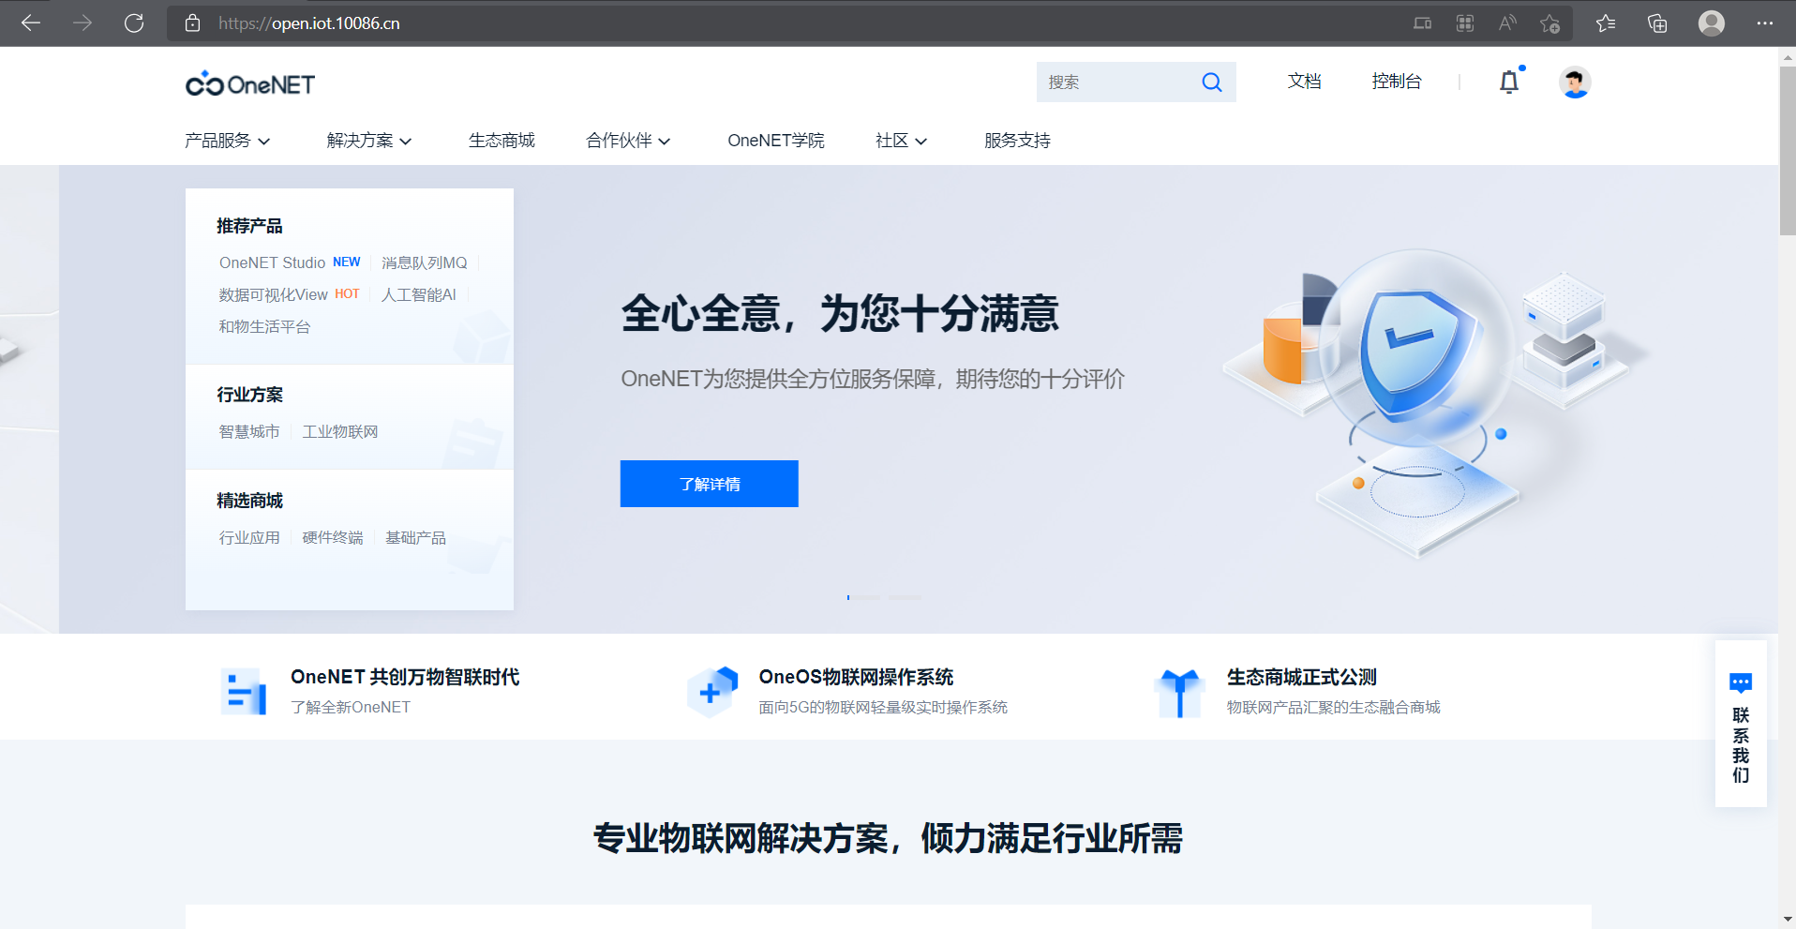Open the 联系我们 chat widget
The width and height of the screenshot is (1796, 929).
tap(1741, 724)
